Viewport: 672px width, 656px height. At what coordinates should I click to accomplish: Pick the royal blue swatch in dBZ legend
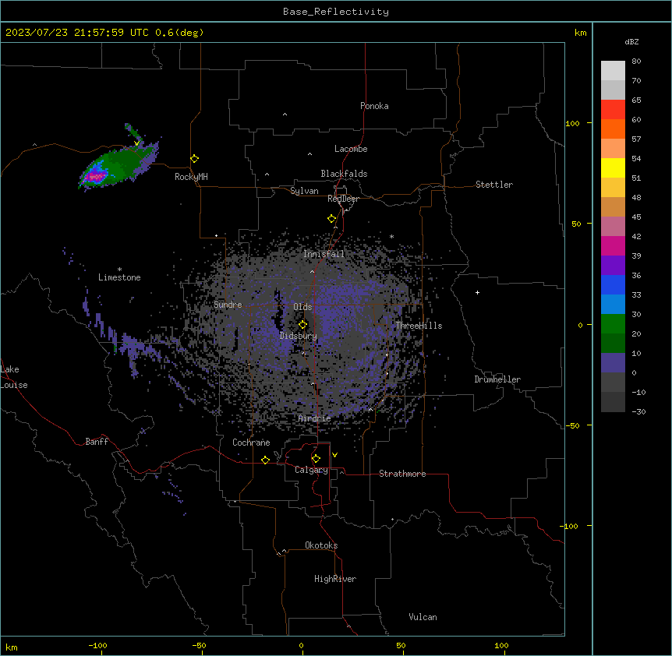(x=613, y=284)
